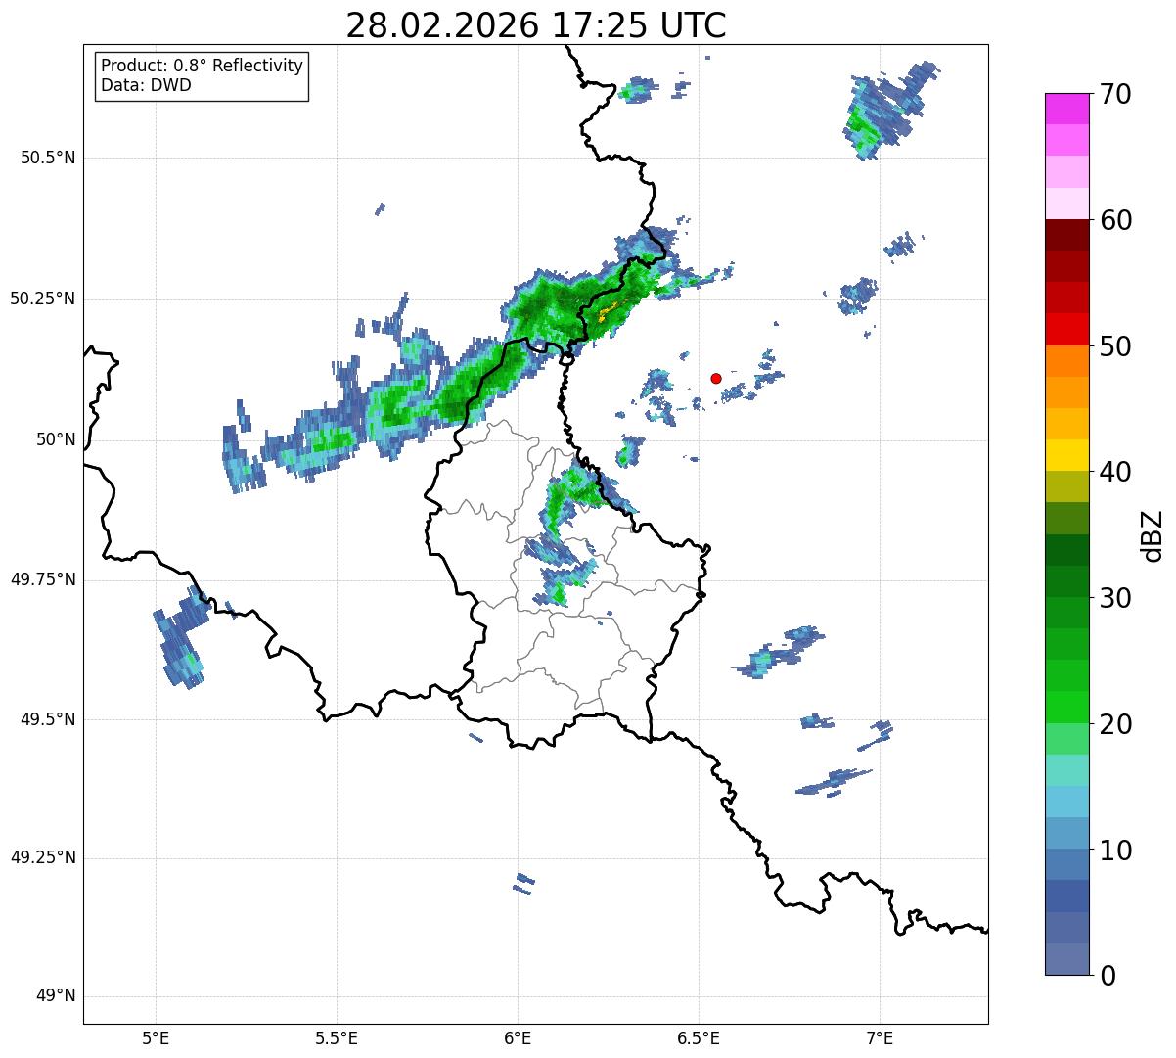Click the magenta top colorbar segment

point(1066,109)
